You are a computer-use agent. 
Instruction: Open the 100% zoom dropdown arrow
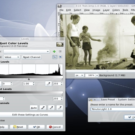(97, 75)
